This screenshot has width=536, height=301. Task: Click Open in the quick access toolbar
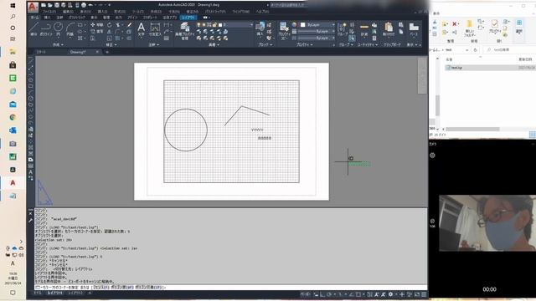pyautogui.click(x=50, y=5)
